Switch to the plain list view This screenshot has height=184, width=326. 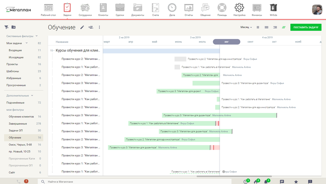(267, 27)
